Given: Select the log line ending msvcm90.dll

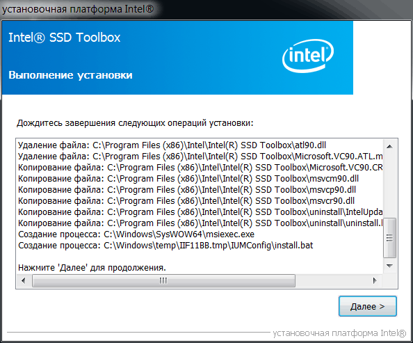Looking at the screenshot, I should [188, 179].
